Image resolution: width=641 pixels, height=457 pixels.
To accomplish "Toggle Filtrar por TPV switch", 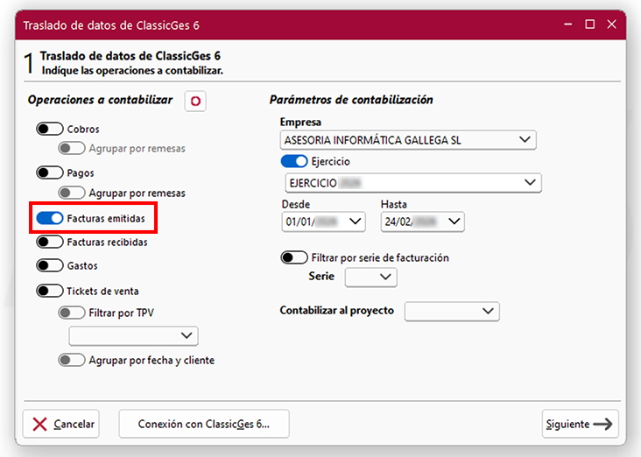I will point(72,313).
